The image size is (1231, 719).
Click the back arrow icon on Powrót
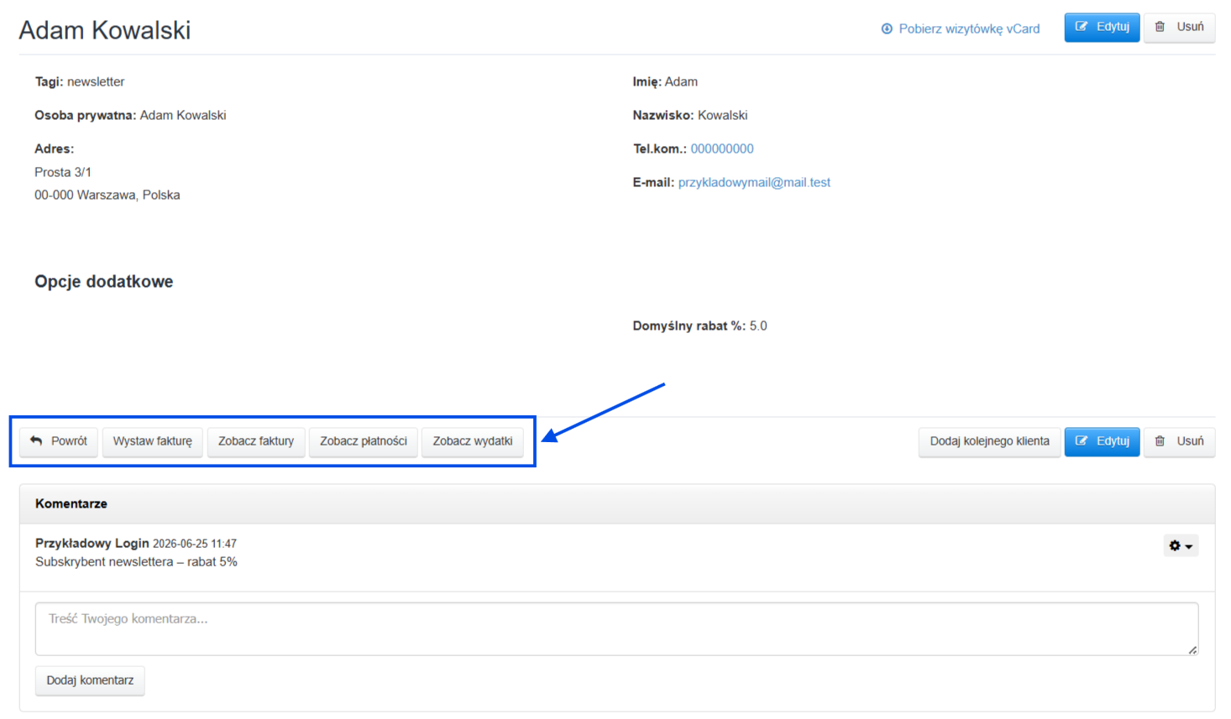(x=36, y=440)
